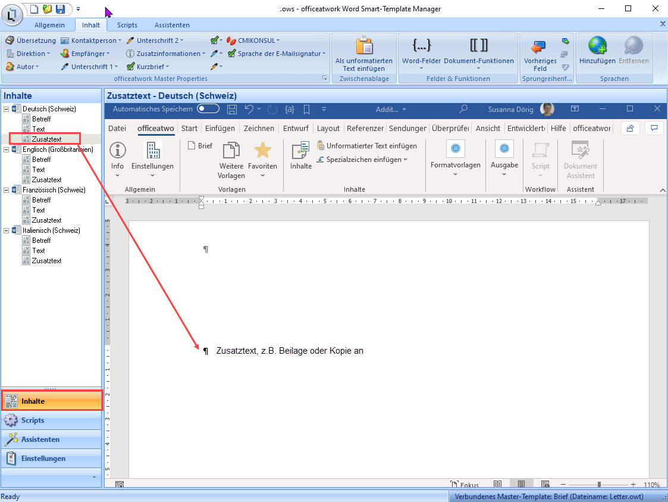Open the Einfügen tab in Word

point(220,129)
